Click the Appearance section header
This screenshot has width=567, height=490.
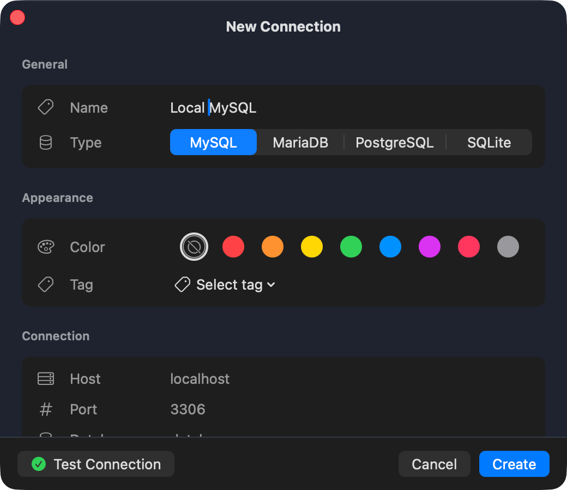click(57, 198)
